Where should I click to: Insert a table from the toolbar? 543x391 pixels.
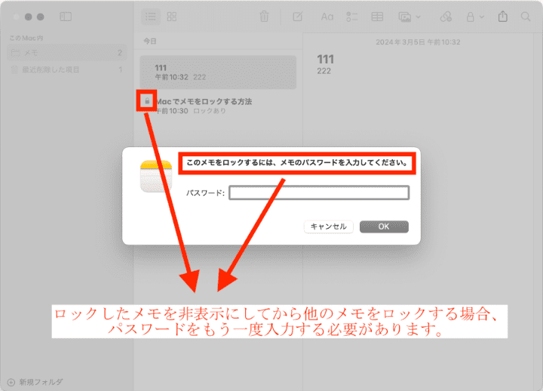pyautogui.click(x=376, y=17)
